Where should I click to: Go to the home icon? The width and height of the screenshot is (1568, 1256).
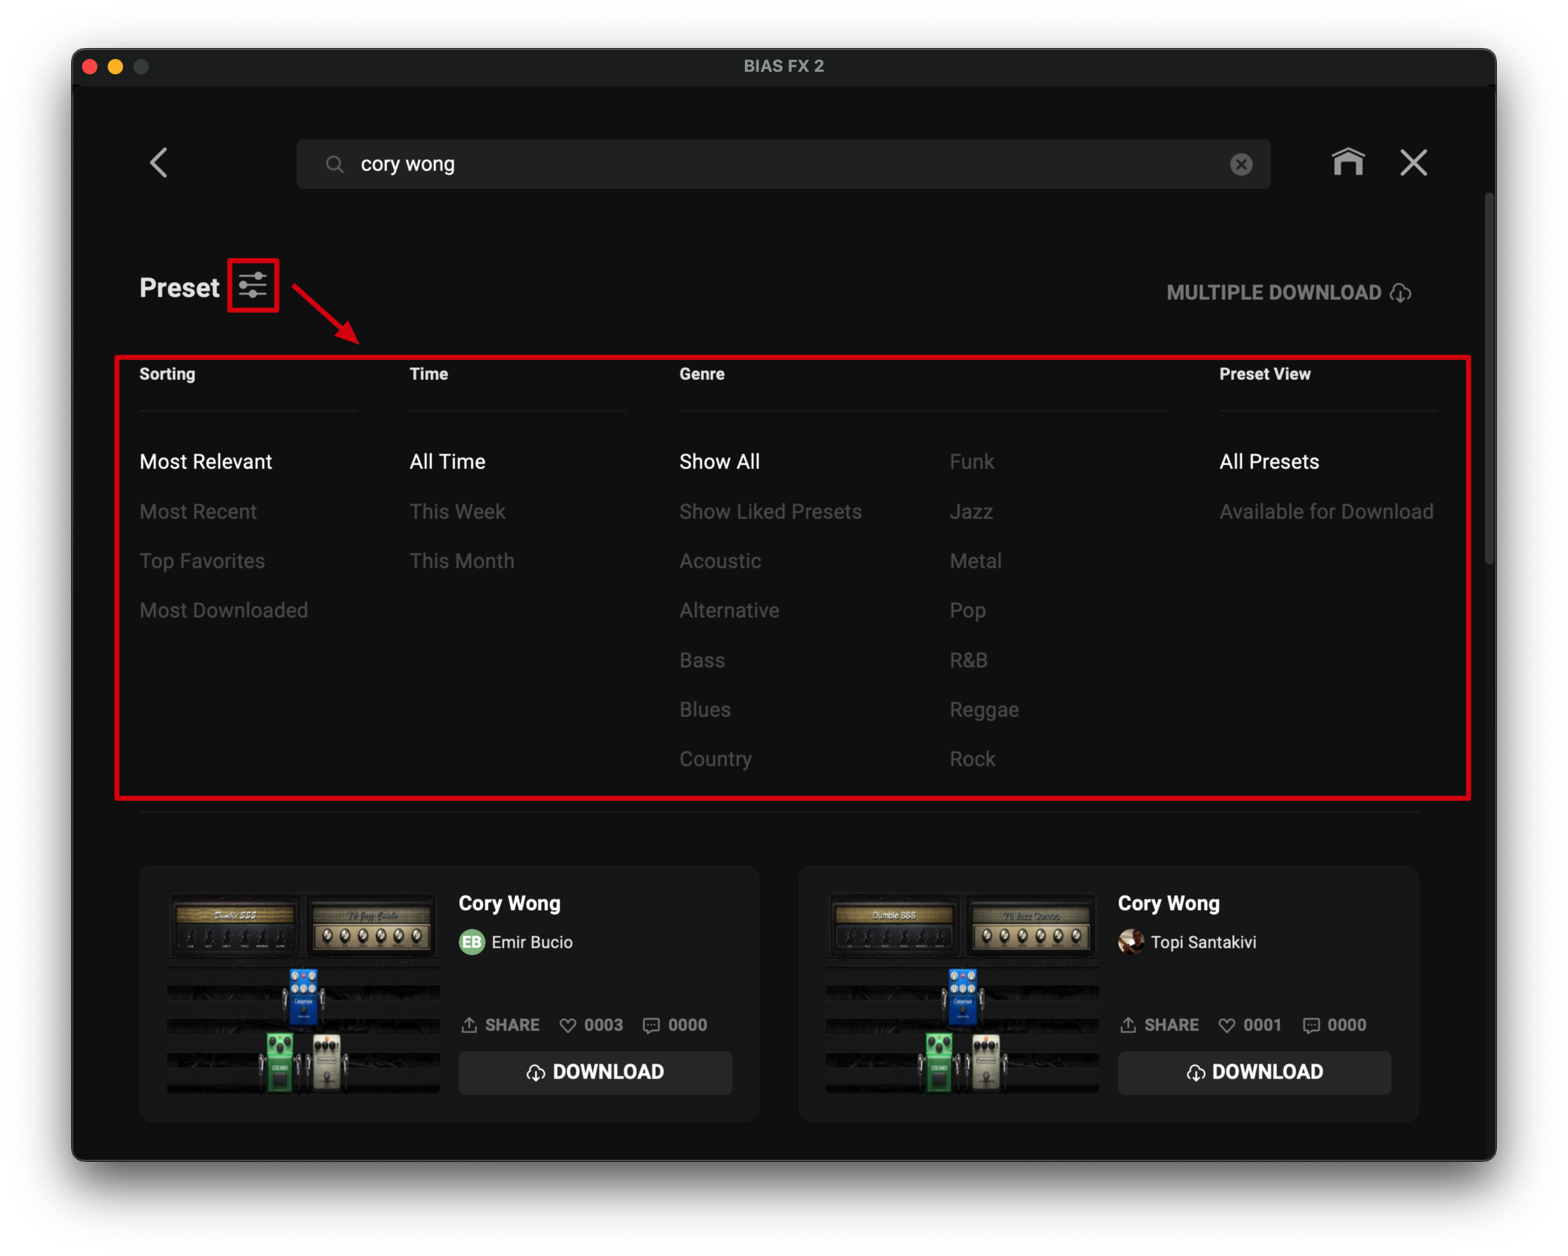point(1347,162)
